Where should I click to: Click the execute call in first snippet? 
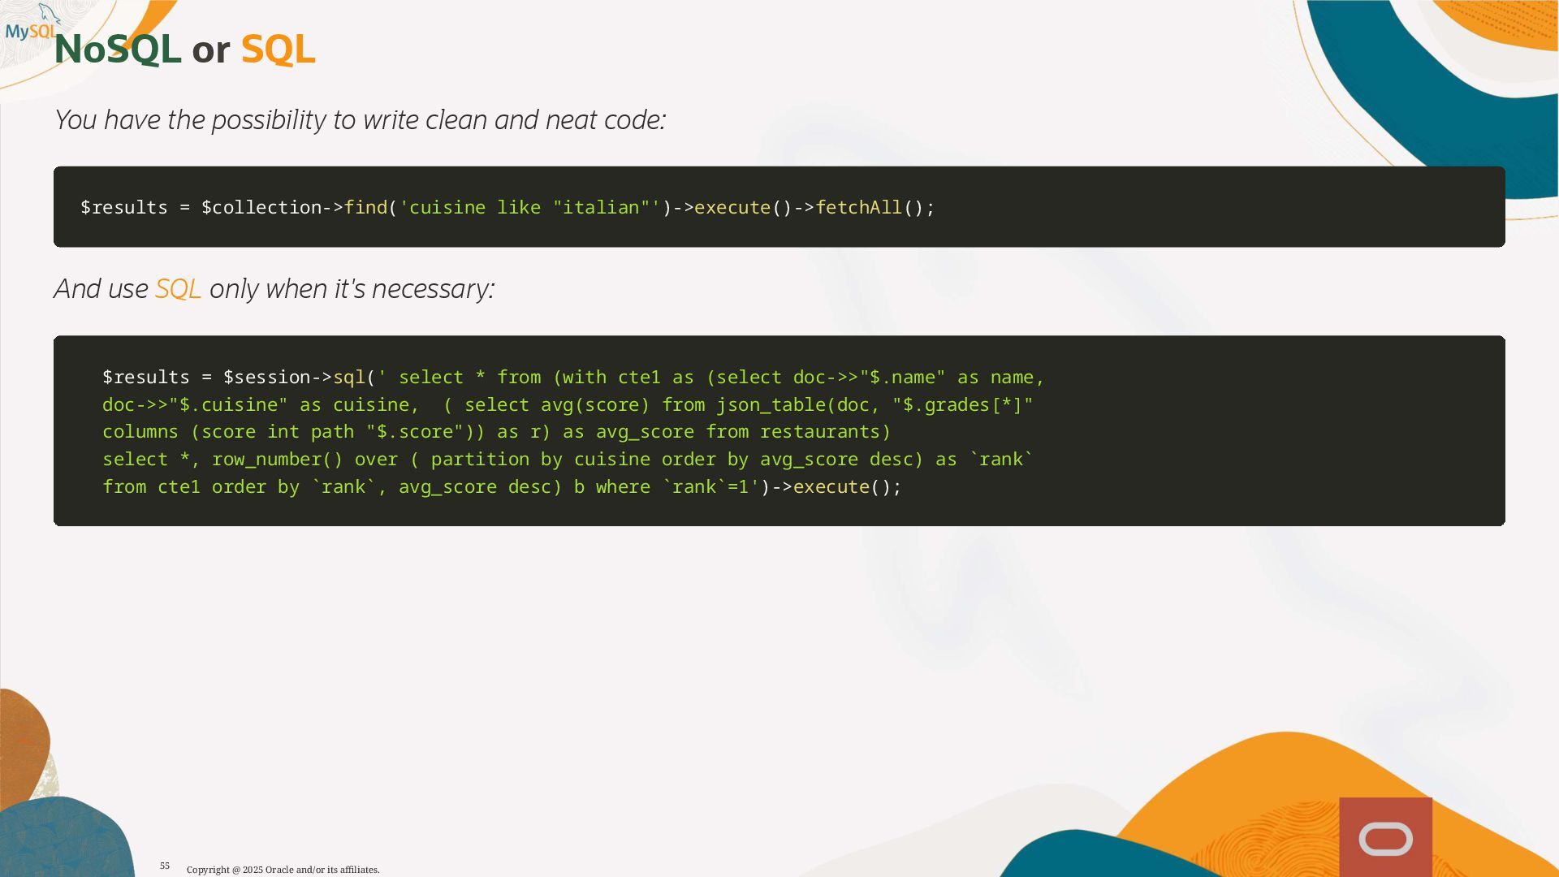732,208
